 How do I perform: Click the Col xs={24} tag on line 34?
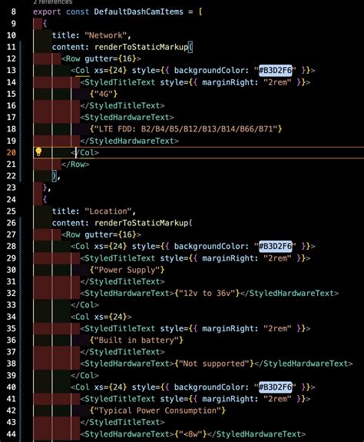coord(101,317)
